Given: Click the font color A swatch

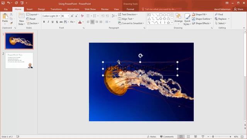Looking at the screenshot, I should tap(80, 22).
